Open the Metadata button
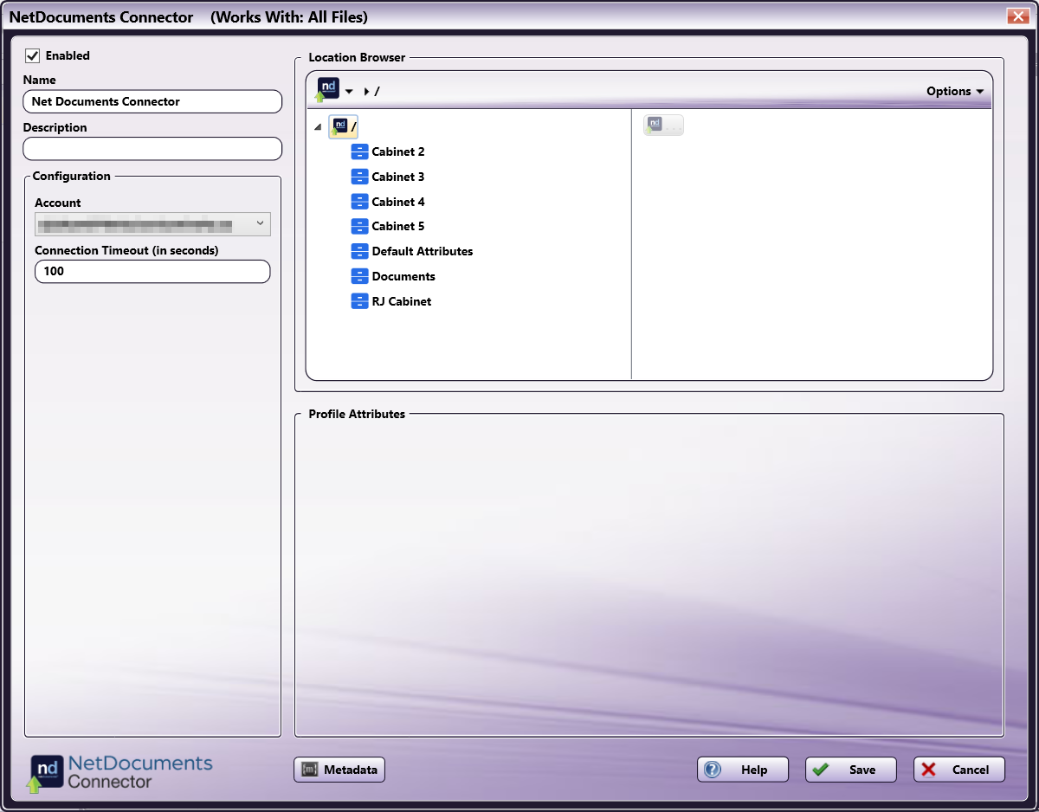The image size is (1039, 812). (x=339, y=770)
